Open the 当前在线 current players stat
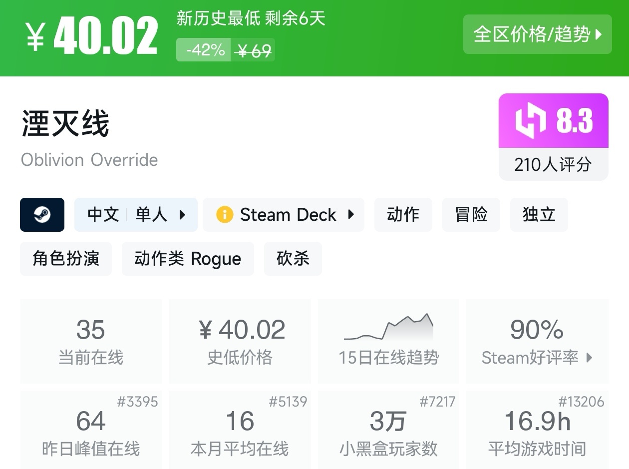 91,341
